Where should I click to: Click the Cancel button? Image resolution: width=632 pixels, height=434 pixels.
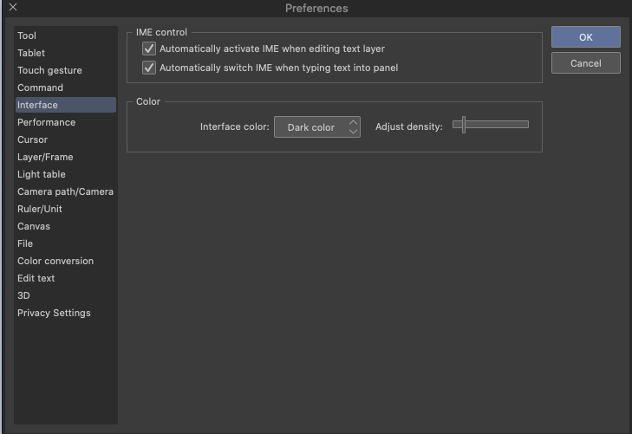586,63
